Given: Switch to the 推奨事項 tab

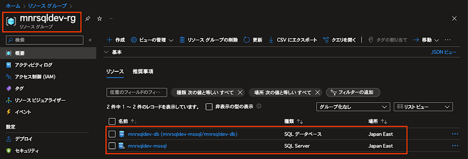Looking at the screenshot, I should click(x=143, y=72).
